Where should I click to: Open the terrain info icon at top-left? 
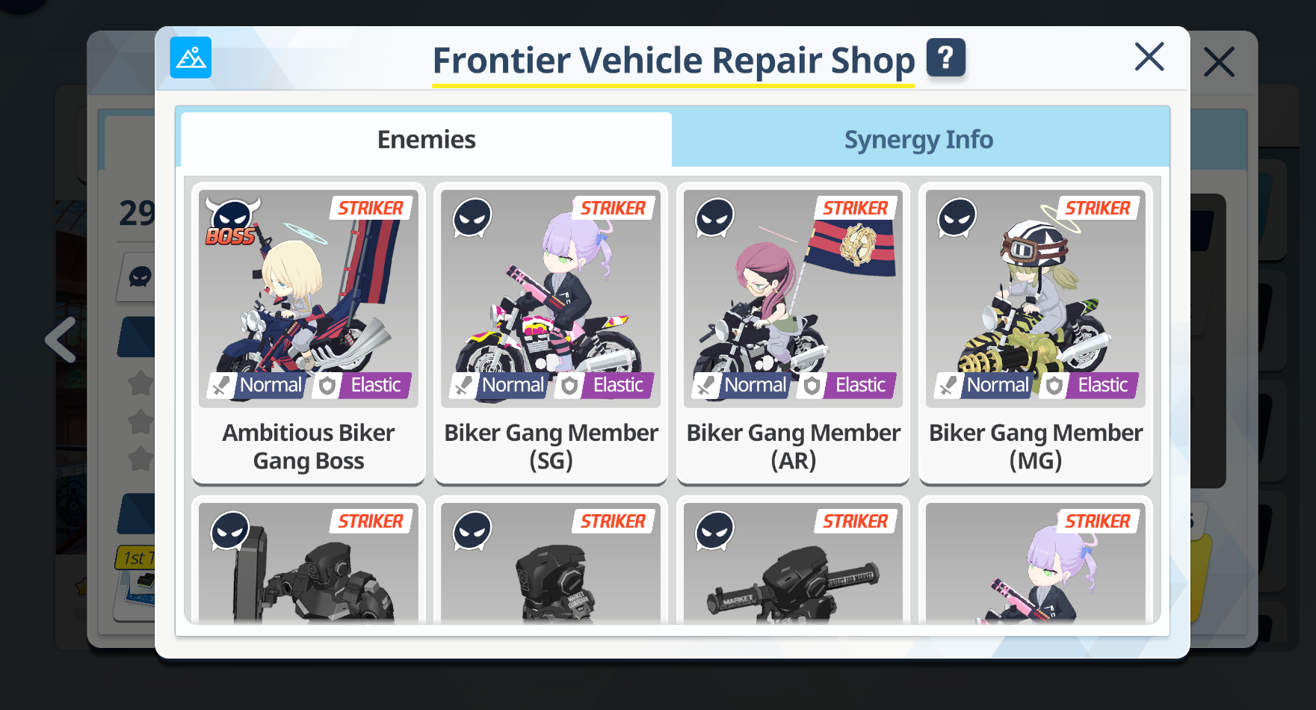(191, 58)
